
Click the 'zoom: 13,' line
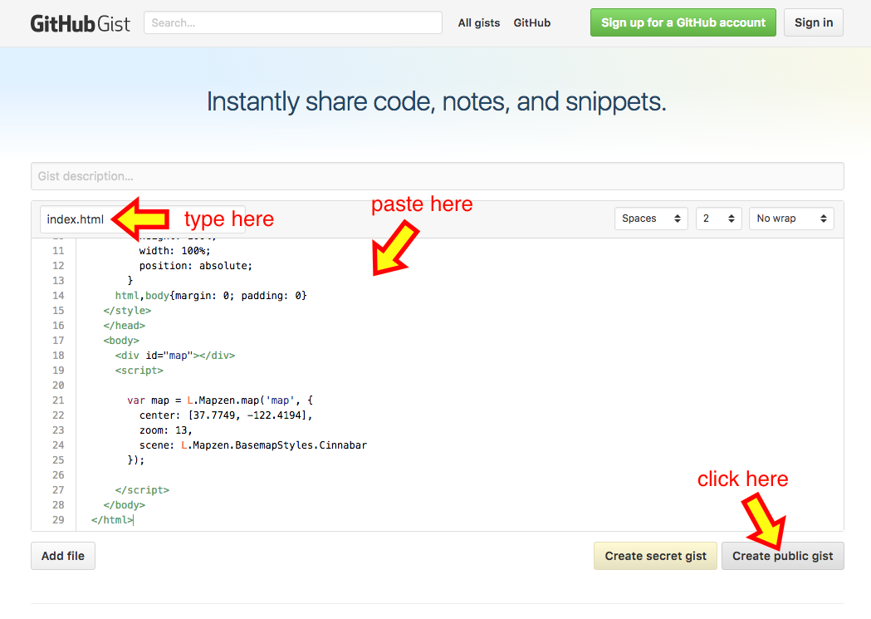click(x=165, y=430)
